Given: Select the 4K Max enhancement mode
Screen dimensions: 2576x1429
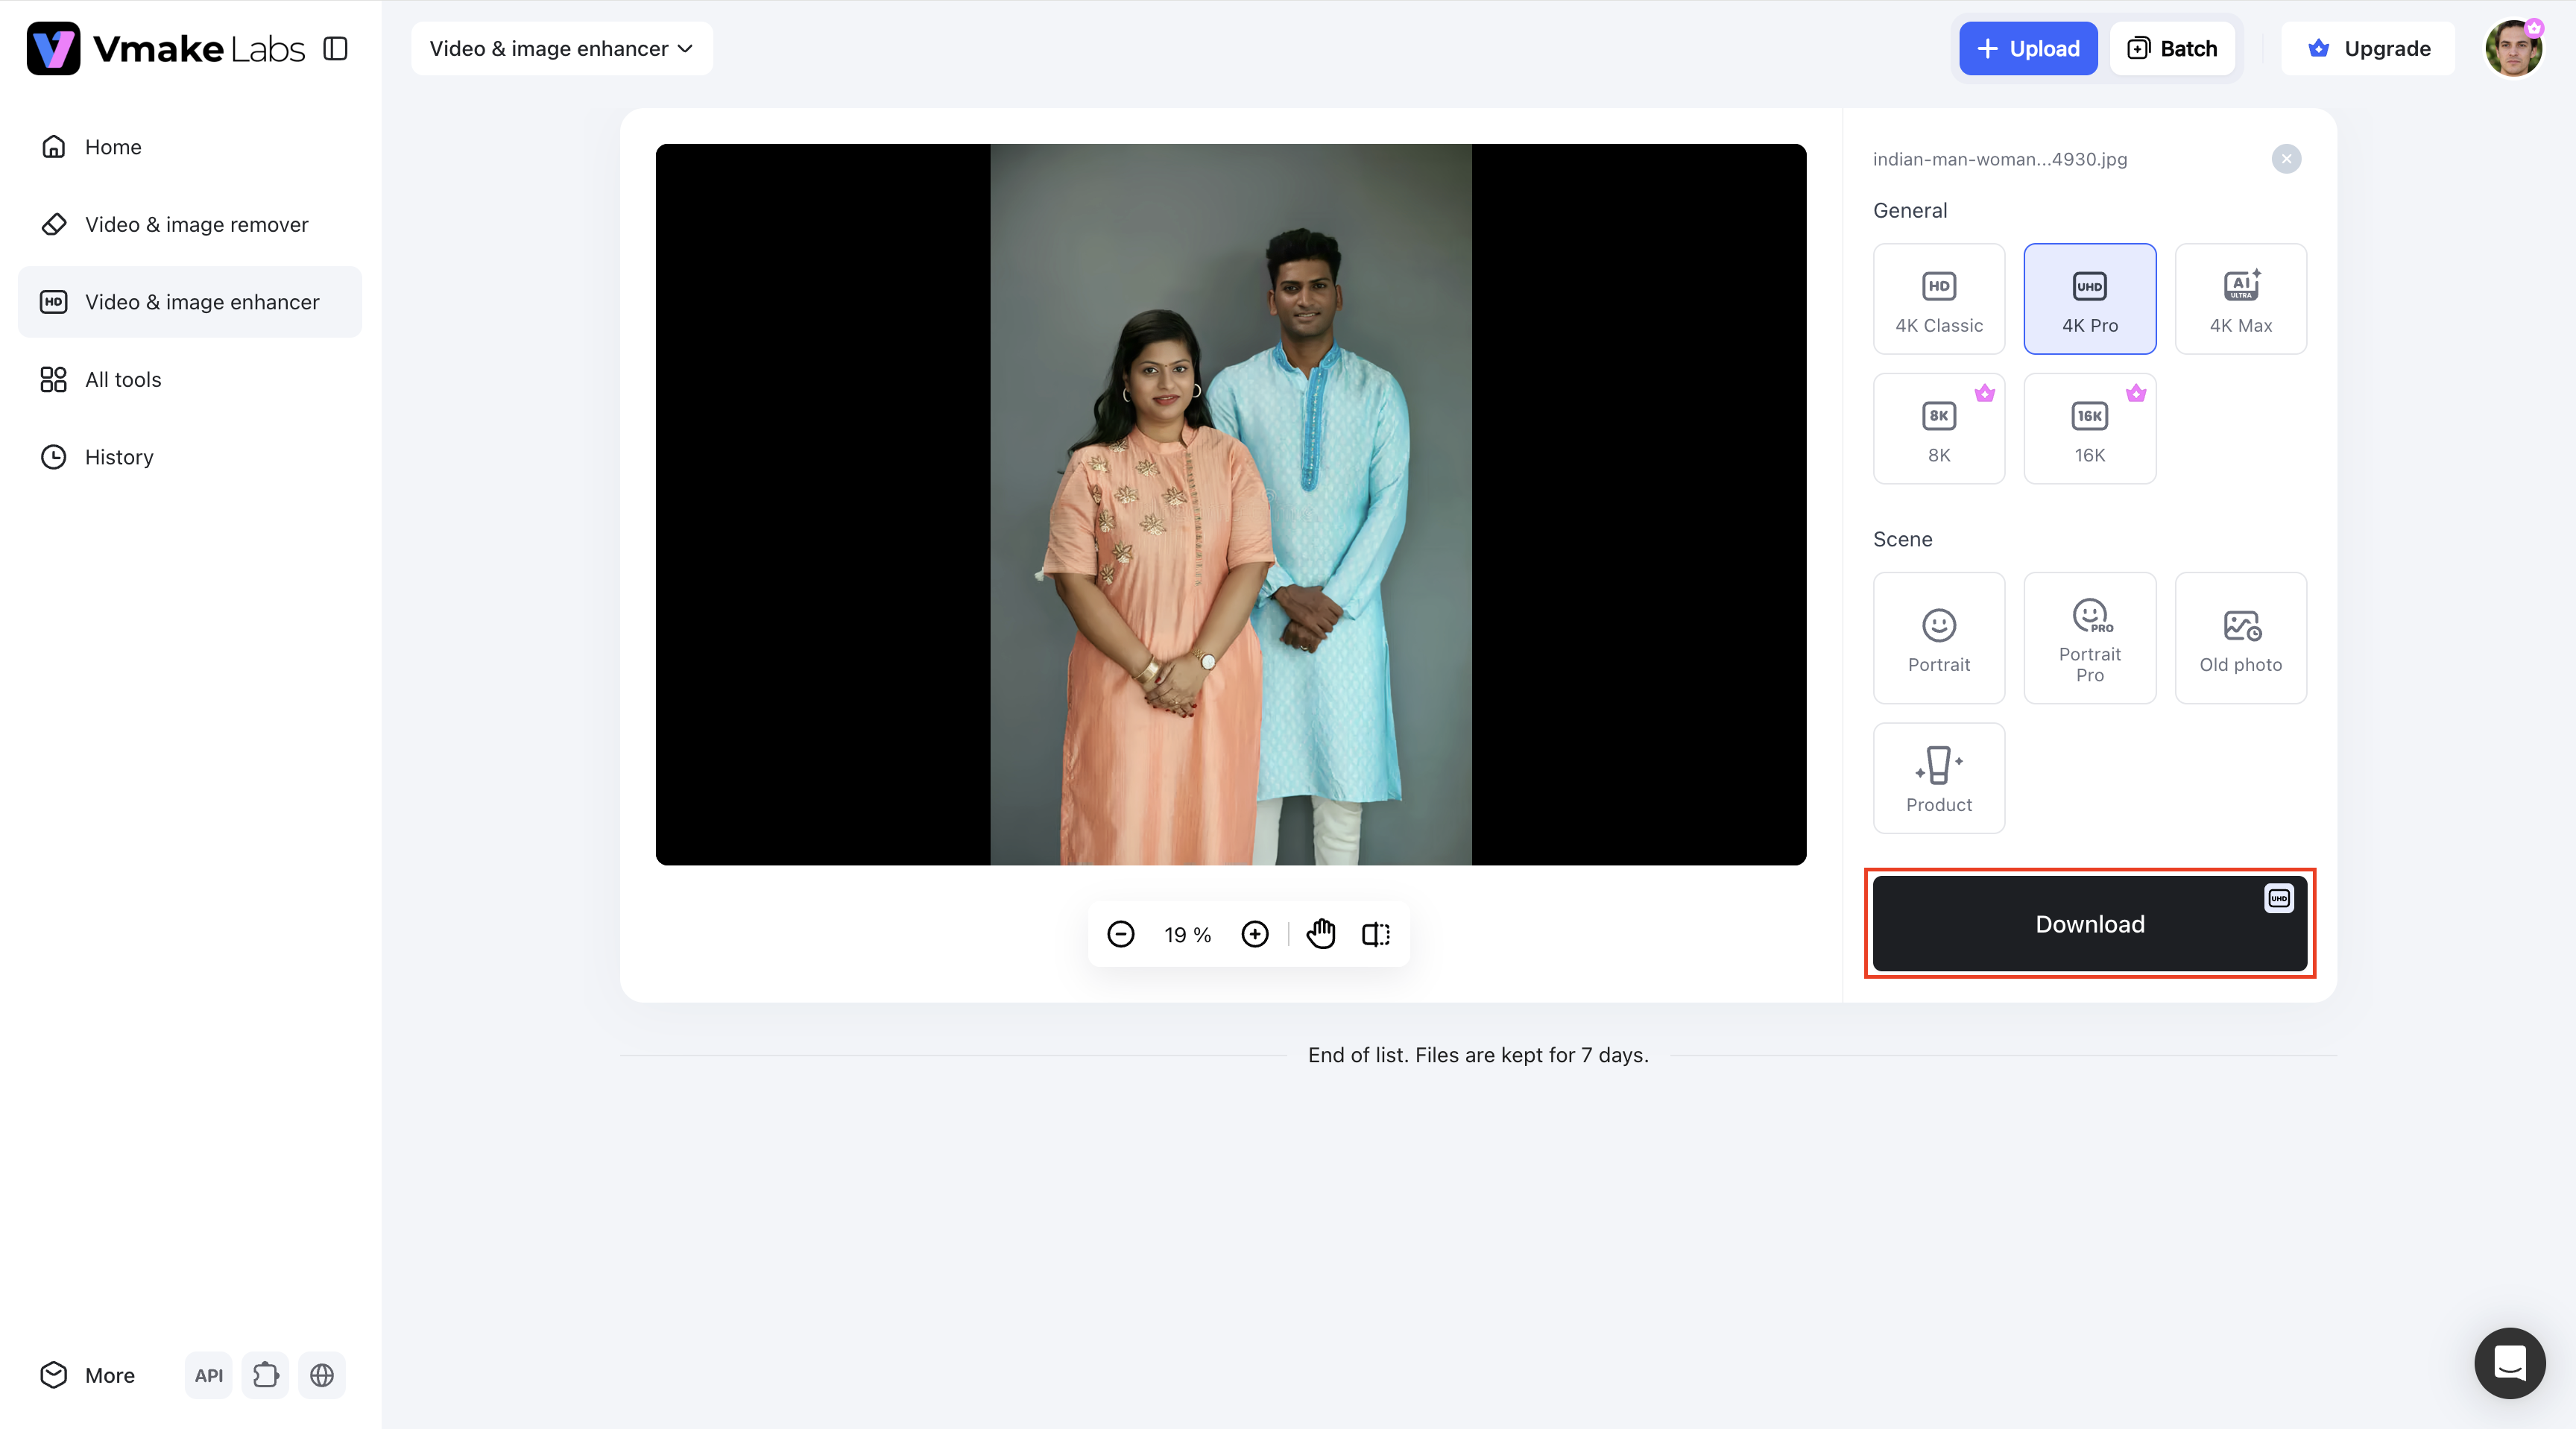Looking at the screenshot, I should point(2241,299).
